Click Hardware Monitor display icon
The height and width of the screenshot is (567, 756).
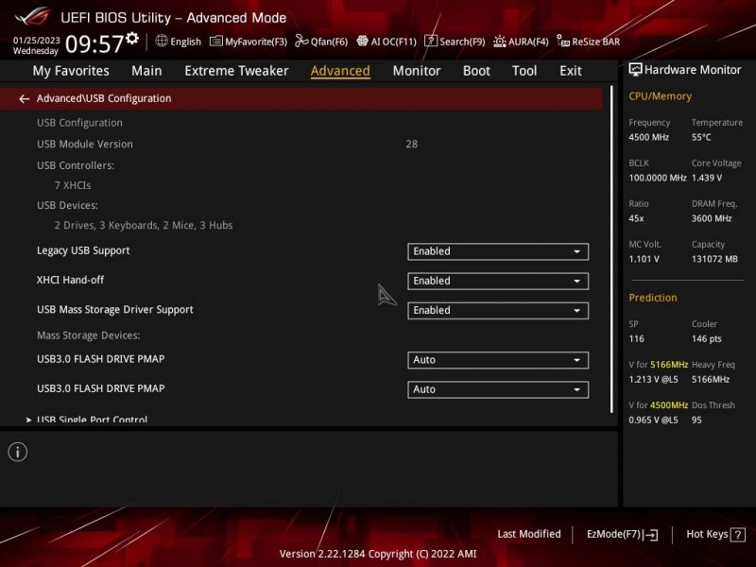[635, 70]
